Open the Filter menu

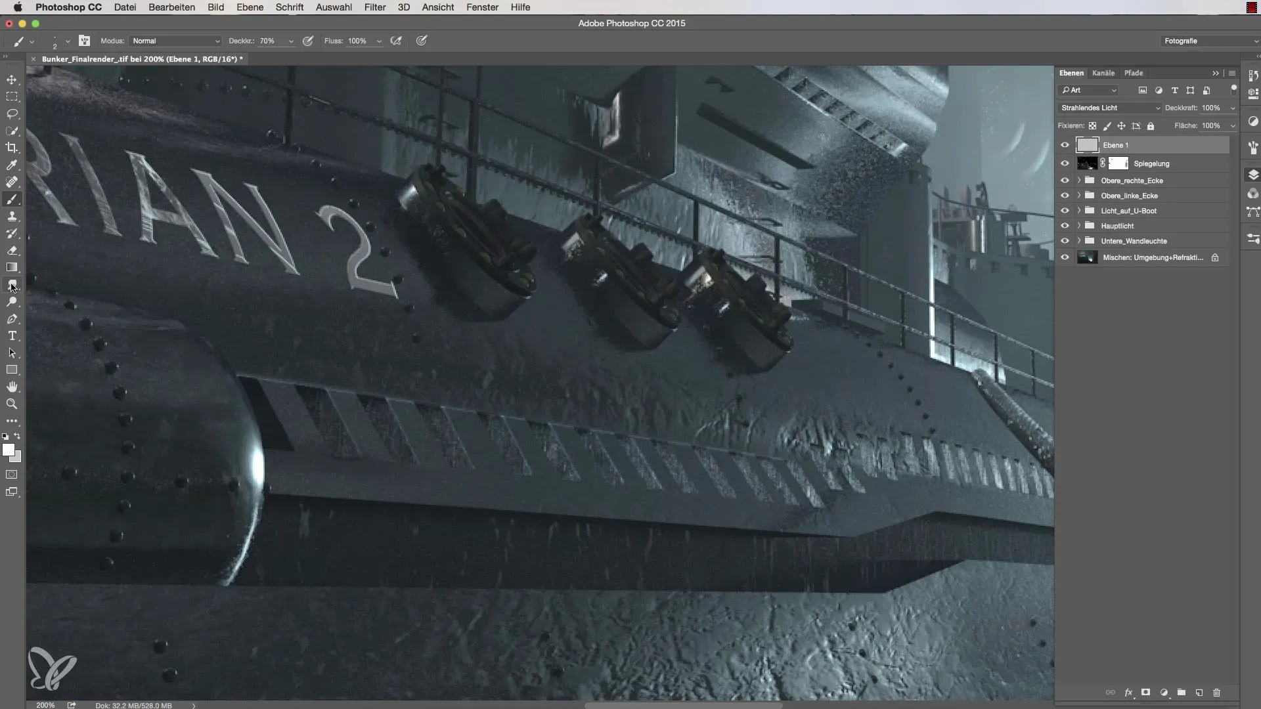click(375, 7)
